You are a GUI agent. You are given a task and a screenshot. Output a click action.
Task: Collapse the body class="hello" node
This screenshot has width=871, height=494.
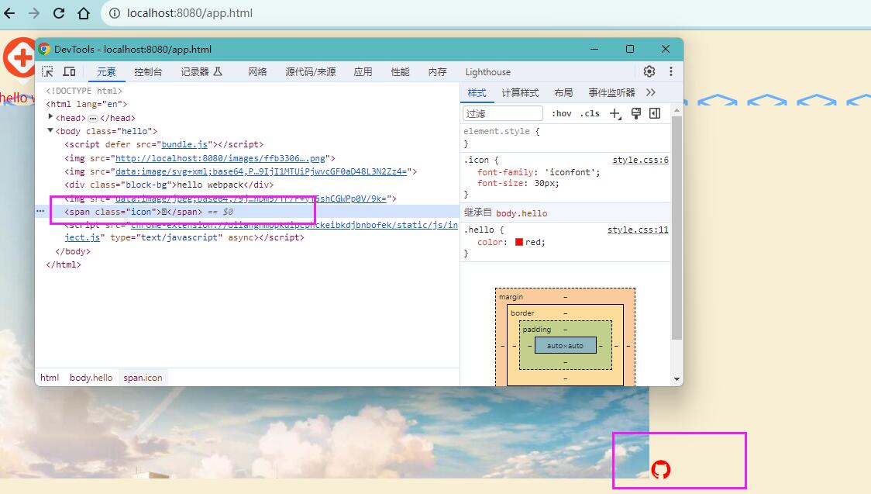(x=50, y=130)
